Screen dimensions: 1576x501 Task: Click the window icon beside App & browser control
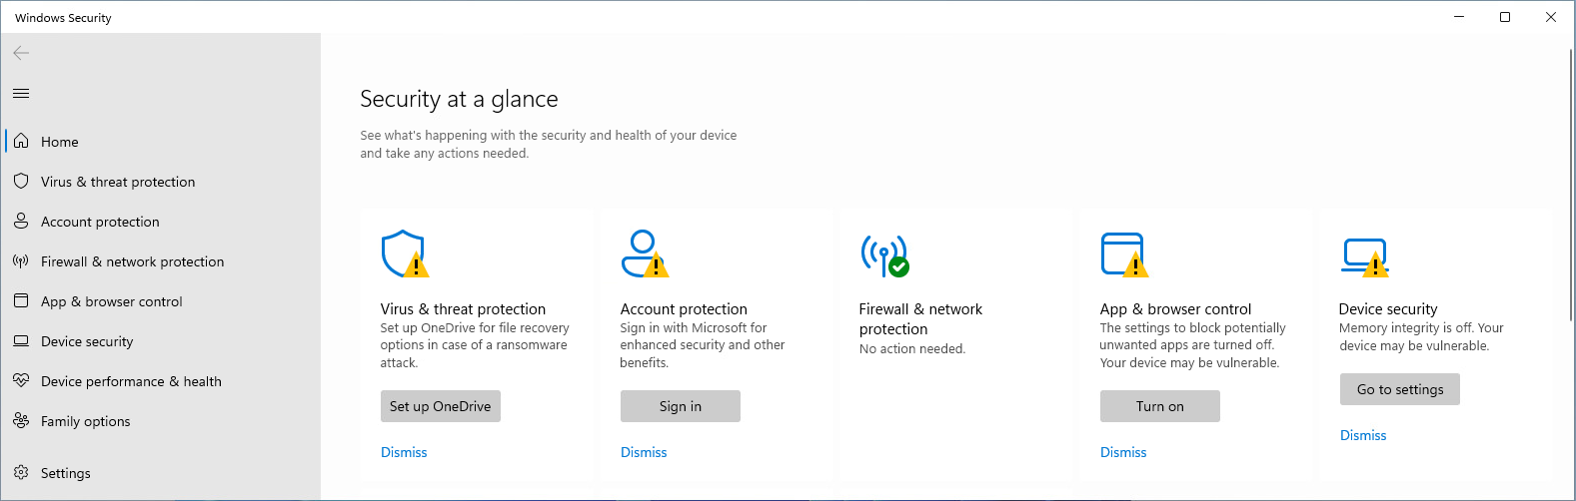(21, 300)
